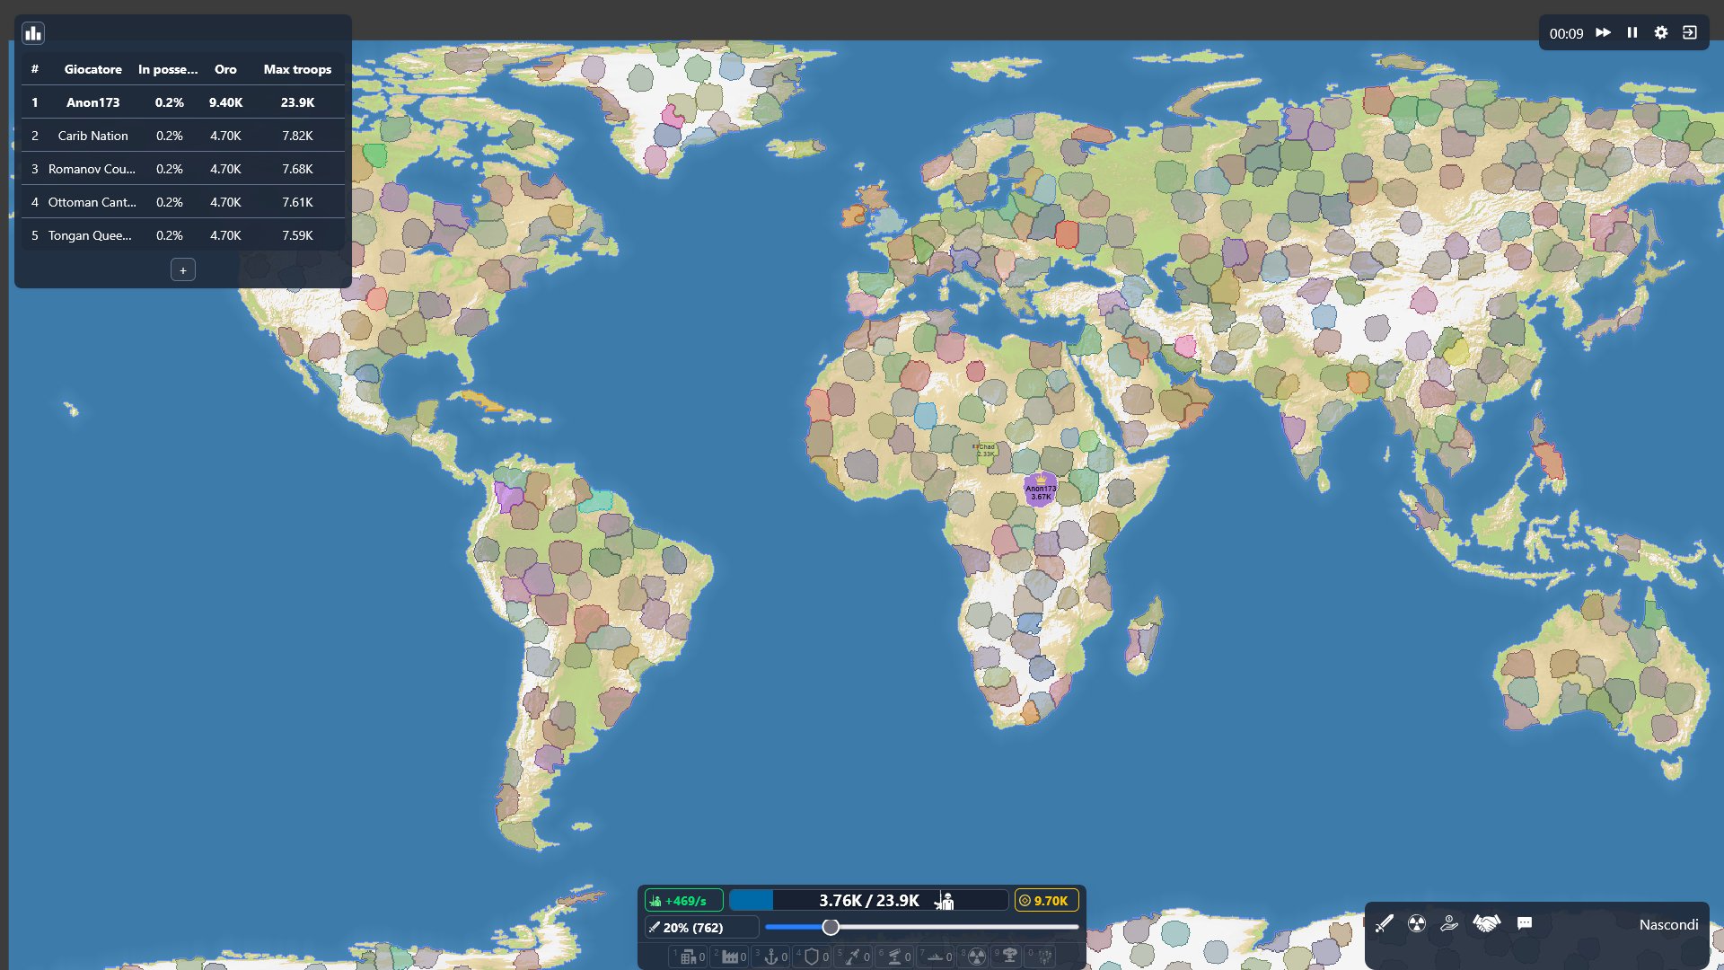Click Nascondi to hide events panel
The height and width of the screenshot is (970, 1724).
click(x=1668, y=924)
